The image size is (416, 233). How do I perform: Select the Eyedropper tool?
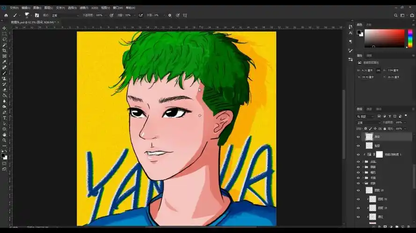[x=5, y=62]
